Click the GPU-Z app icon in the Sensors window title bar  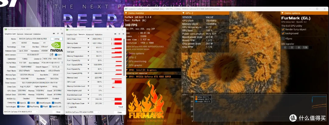67,30
